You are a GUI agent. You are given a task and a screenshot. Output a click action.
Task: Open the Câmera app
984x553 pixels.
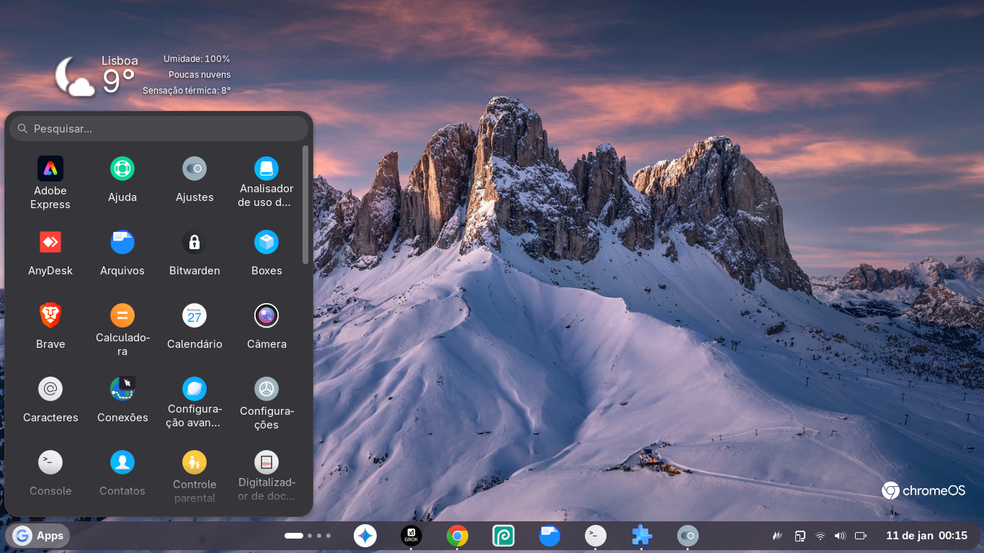(267, 316)
